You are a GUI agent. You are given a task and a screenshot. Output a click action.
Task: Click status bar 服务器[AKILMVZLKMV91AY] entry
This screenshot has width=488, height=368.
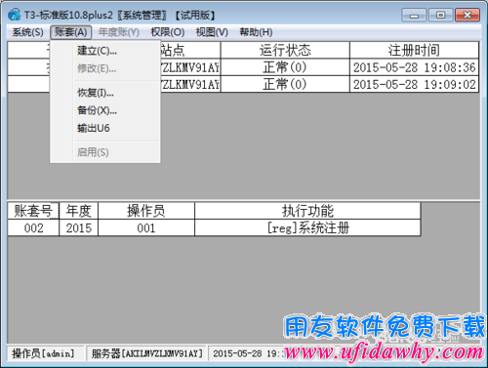(146, 353)
